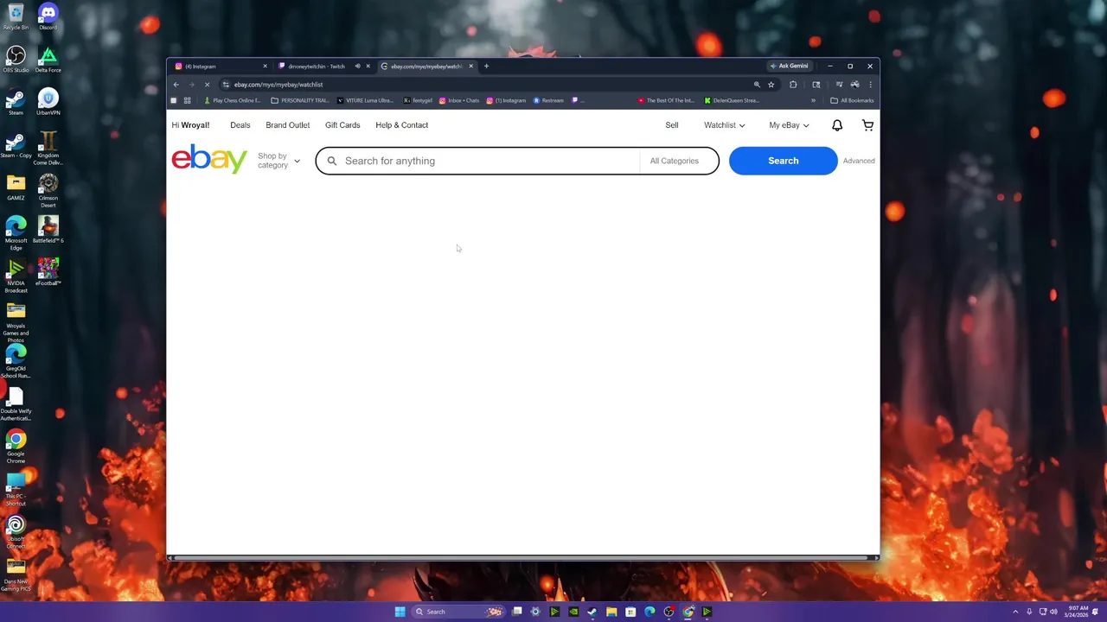Viewport: 1107px width, 622px height.
Task: Open NVIDIA Broadcast desktop shortcut
Action: click(16, 276)
